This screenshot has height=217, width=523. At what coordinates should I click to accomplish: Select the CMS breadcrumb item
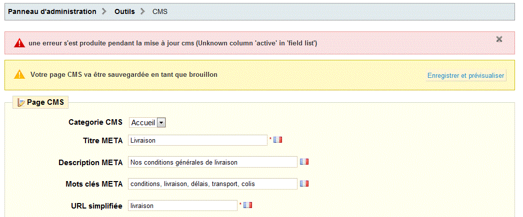(x=160, y=11)
